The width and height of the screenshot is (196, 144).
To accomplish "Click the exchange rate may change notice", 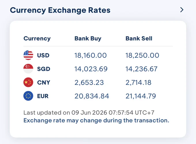I will pos(96,120).
